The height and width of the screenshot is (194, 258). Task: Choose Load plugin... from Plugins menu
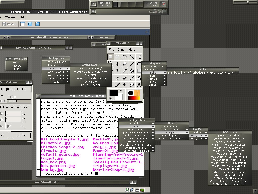click(x=172, y=127)
